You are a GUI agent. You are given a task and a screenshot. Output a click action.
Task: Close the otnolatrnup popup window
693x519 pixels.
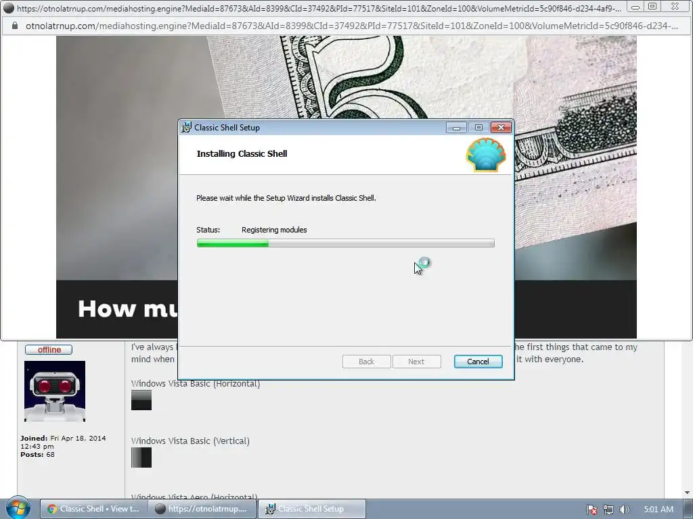[x=675, y=7]
